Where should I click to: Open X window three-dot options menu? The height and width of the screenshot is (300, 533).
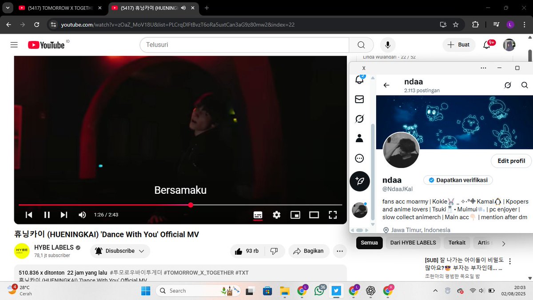coord(484,68)
